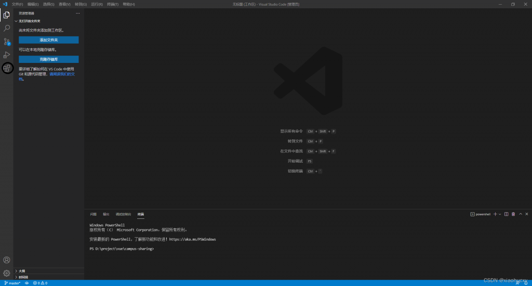Viewport: 532px width, 286px height.
Task: Open the Accounts menu icon
Action: click(x=6, y=260)
